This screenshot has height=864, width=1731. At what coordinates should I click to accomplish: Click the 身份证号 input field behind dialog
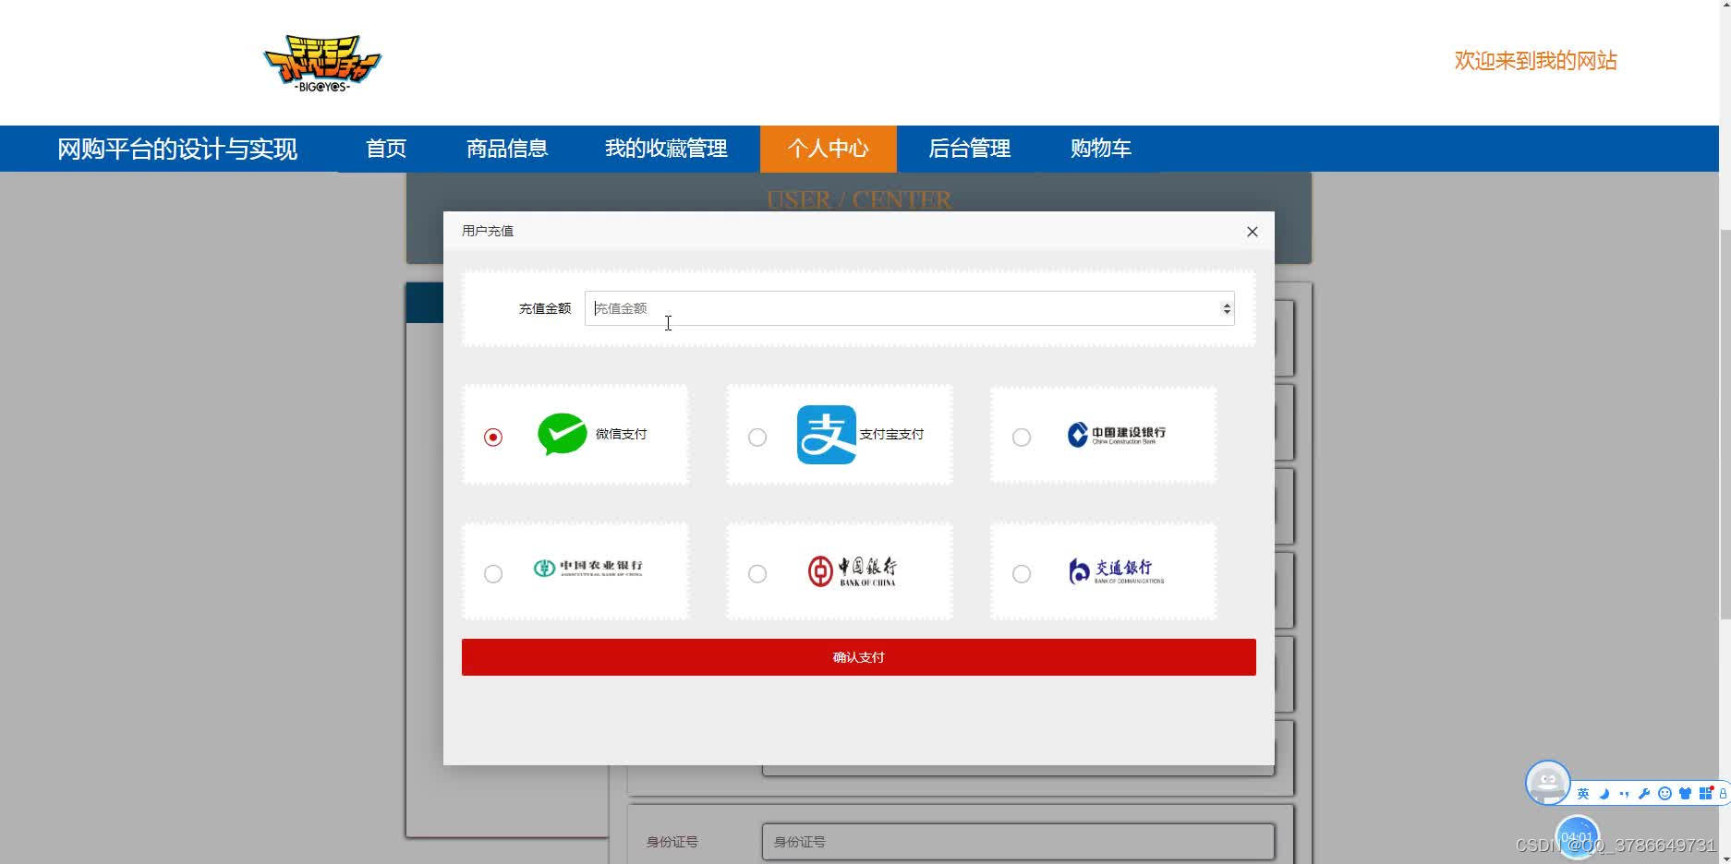point(1018,842)
